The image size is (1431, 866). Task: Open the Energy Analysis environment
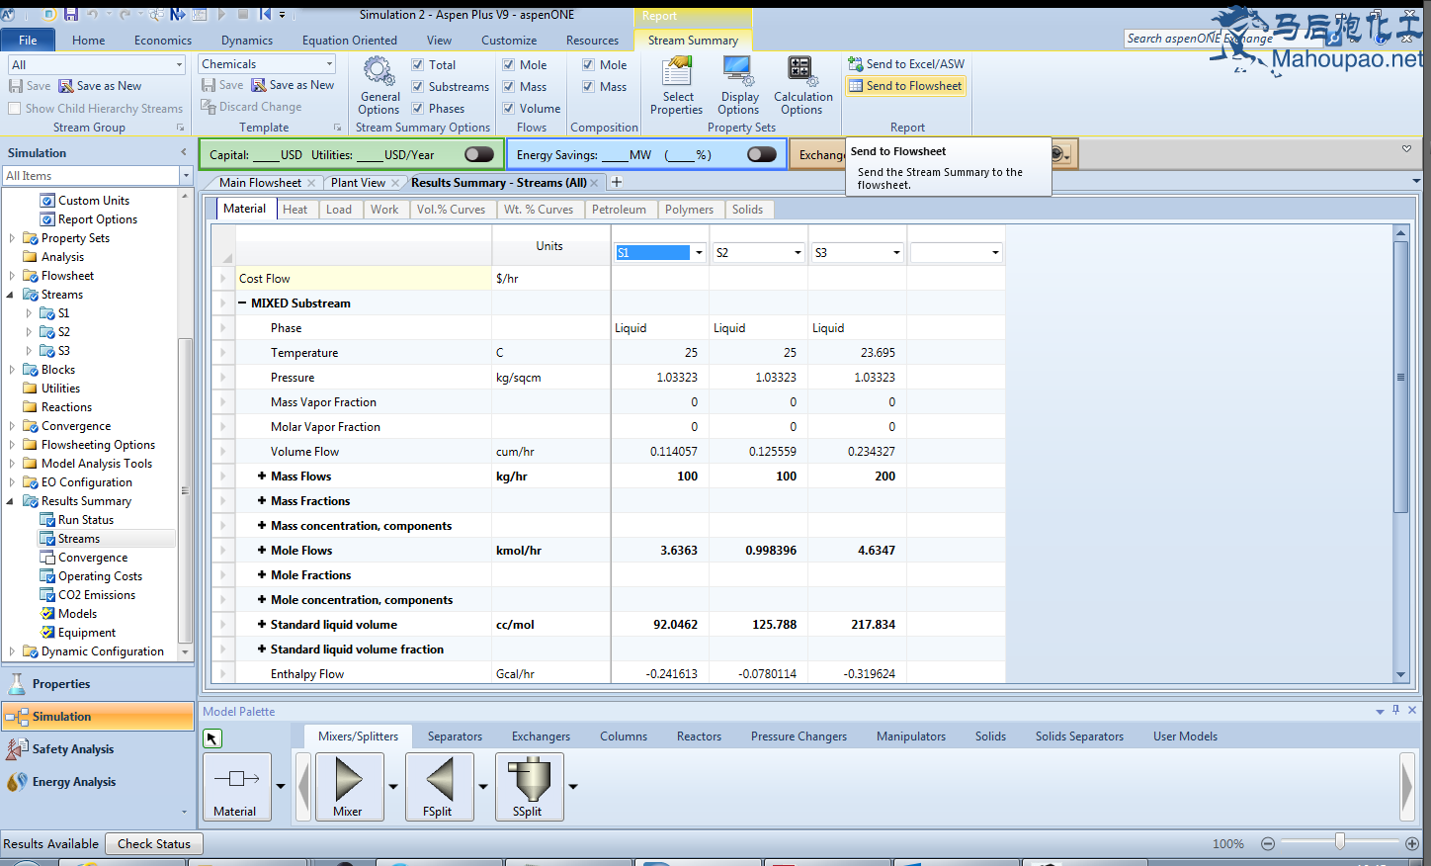coord(98,782)
